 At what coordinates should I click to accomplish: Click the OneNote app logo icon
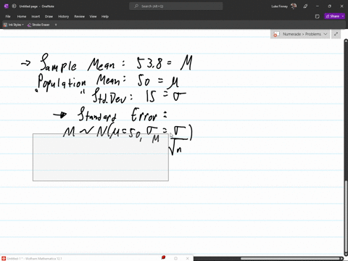tap(7, 7)
